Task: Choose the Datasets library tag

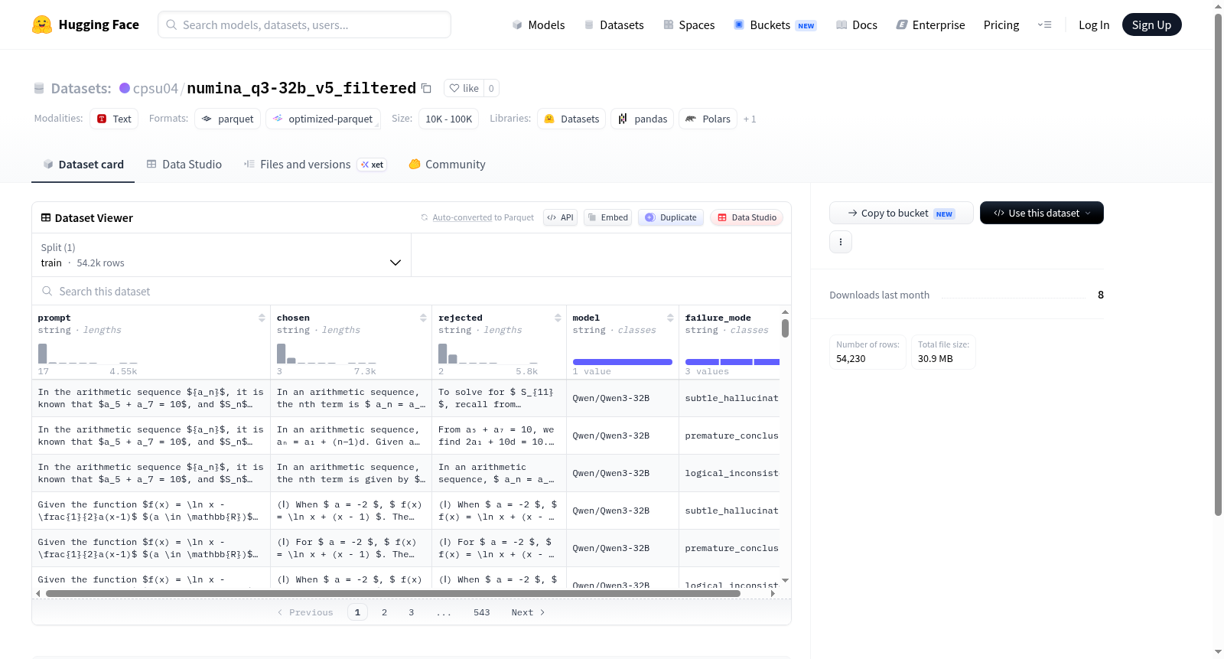Action: 571,119
